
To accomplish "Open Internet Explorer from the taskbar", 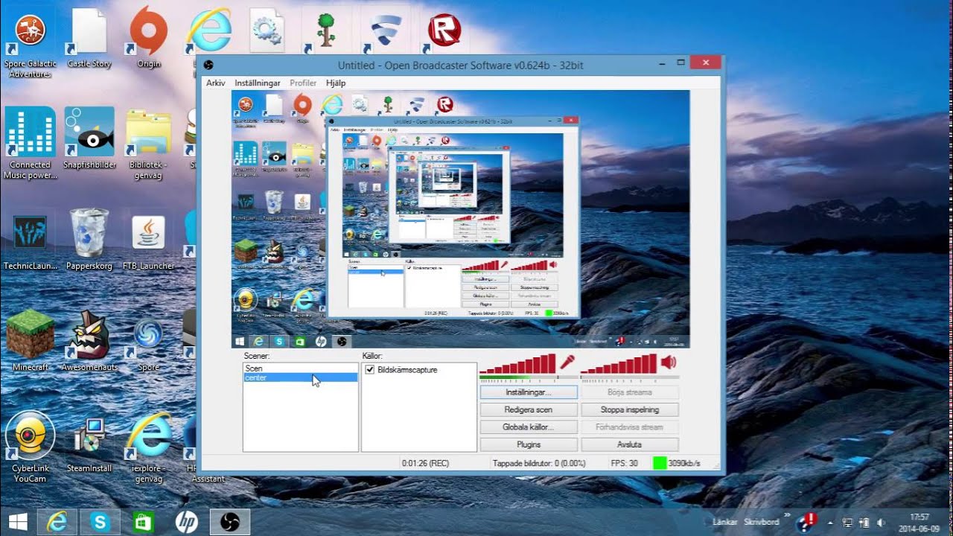I will click(x=57, y=522).
